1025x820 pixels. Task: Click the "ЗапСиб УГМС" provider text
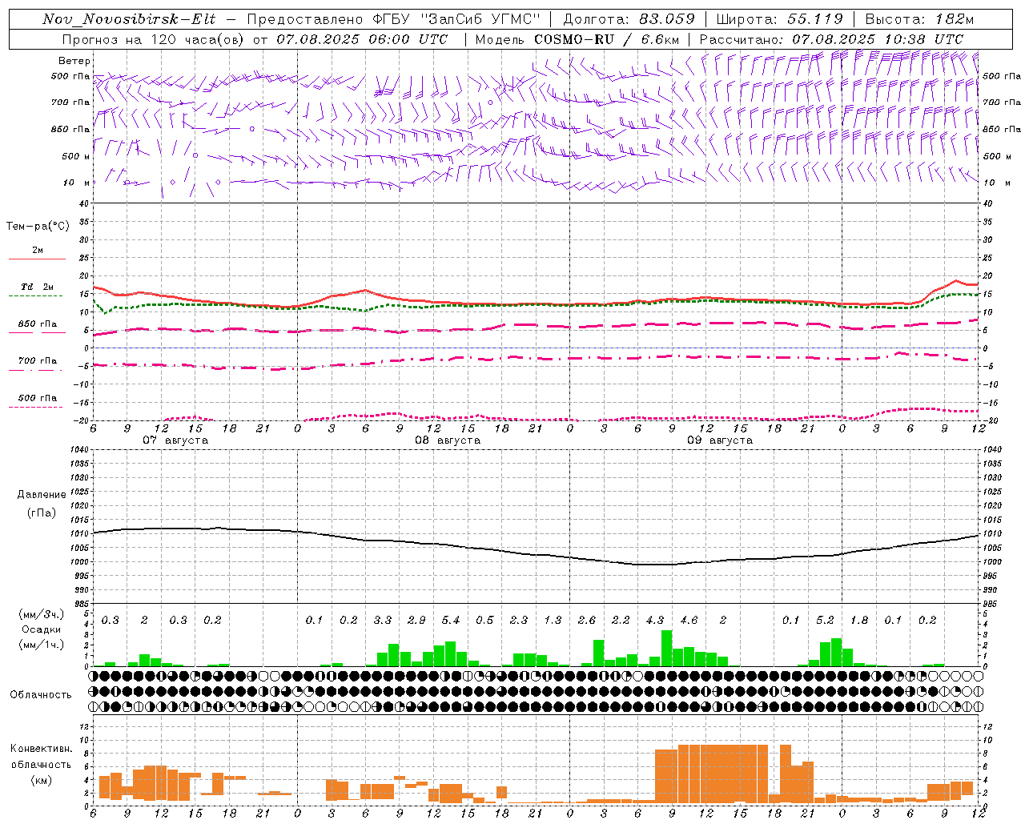coord(480,19)
